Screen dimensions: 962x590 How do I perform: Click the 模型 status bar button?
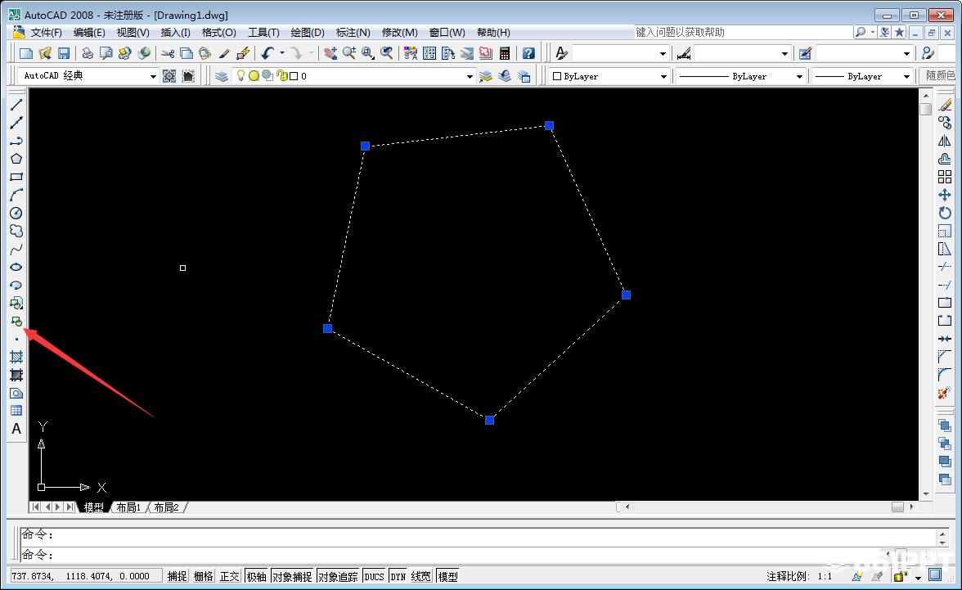tap(448, 576)
